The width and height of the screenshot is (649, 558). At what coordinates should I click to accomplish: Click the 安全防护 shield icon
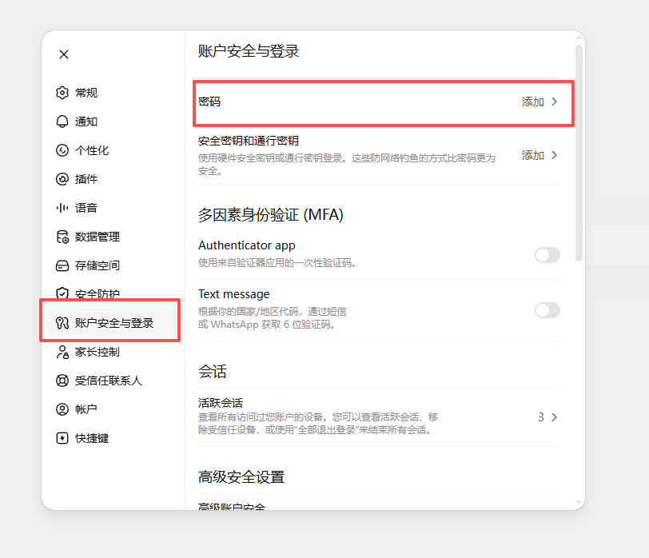point(62,293)
